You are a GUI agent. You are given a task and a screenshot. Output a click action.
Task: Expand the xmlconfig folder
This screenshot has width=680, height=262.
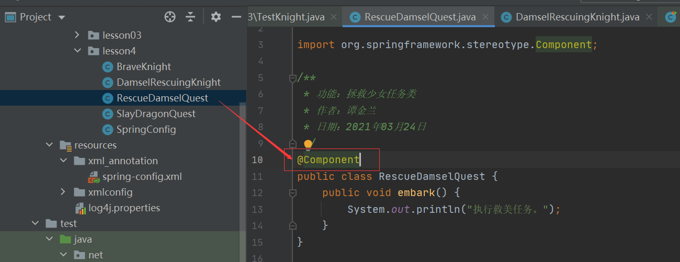tap(63, 192)
